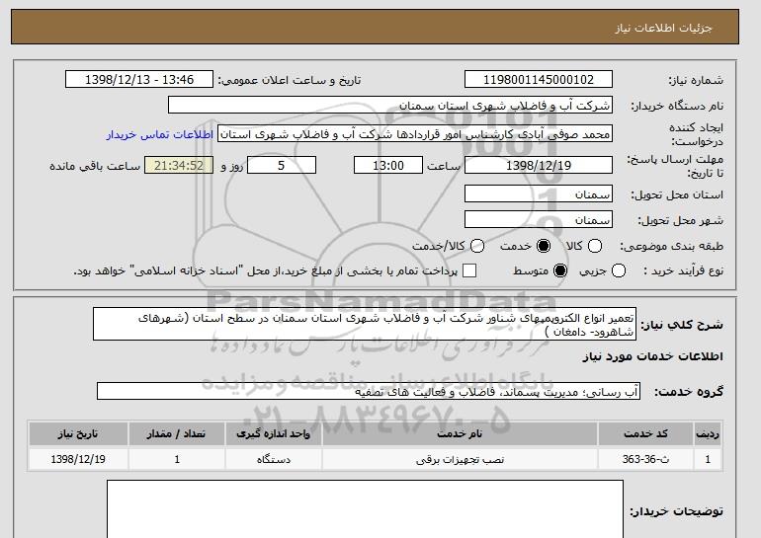Viewport: 761px width, 538px height.
Task: Click the delivery province field سمنان
Action: (539, 193)
